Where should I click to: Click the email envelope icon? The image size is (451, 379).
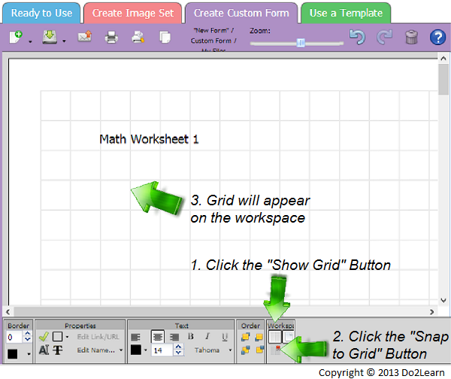(x=85, y=38)
